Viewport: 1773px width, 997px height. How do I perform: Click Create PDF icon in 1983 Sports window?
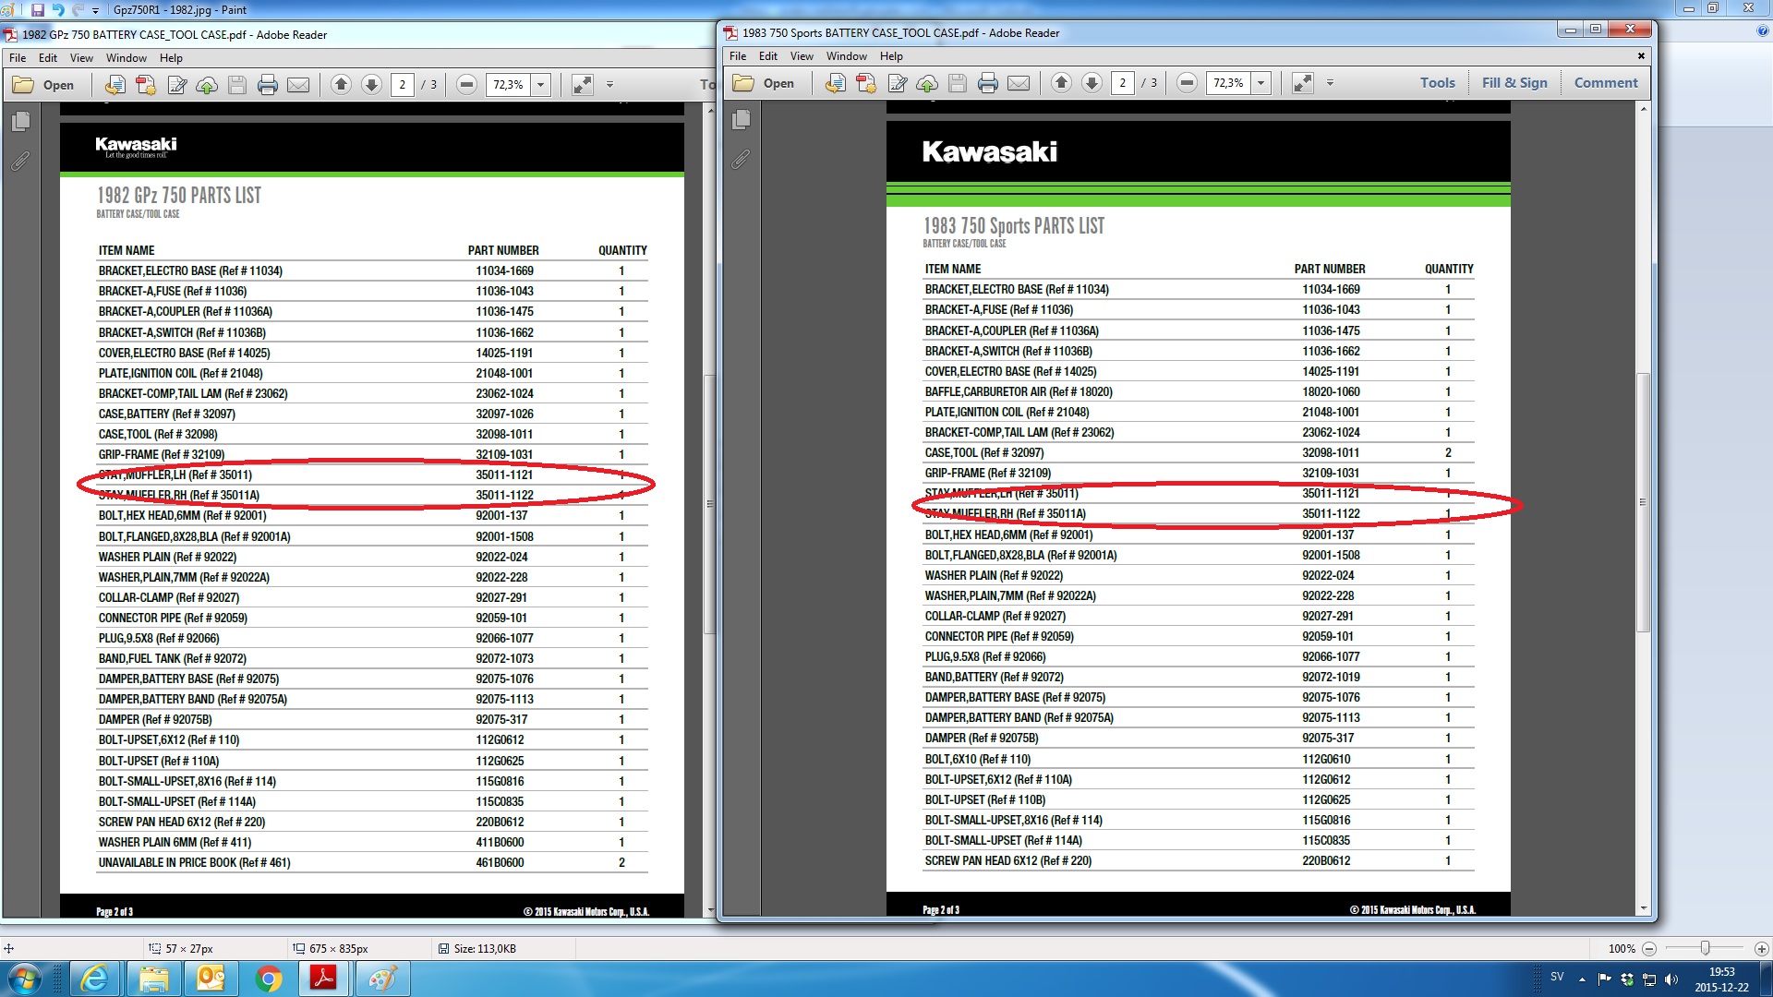tap(836, 83)
